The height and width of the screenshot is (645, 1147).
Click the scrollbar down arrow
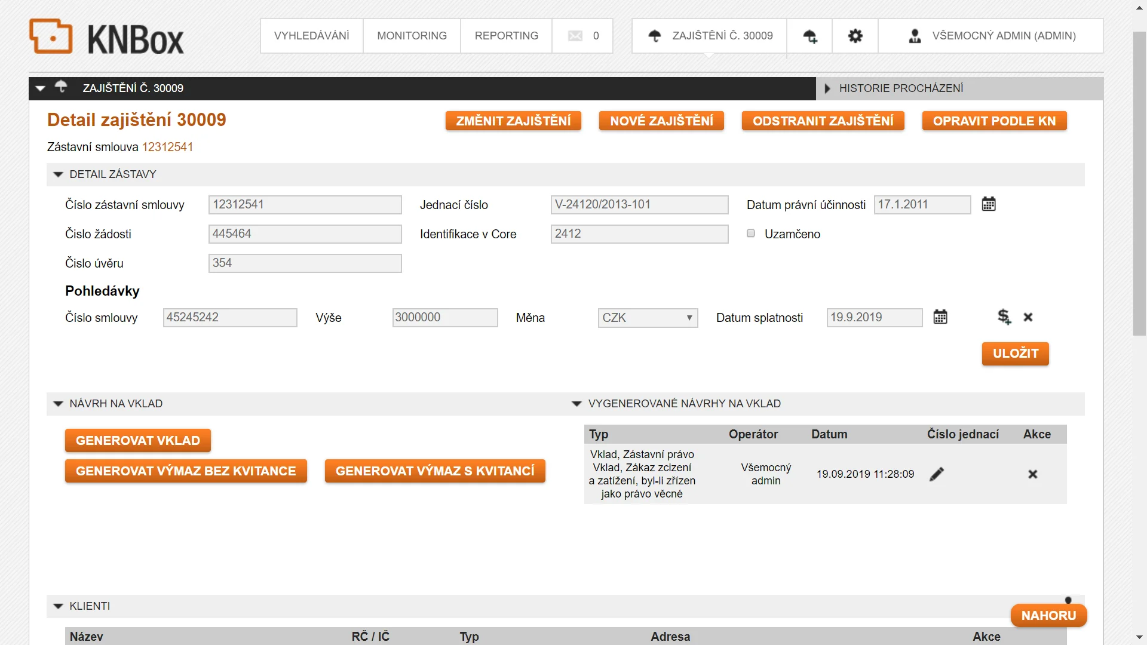tap(1139, 637)
